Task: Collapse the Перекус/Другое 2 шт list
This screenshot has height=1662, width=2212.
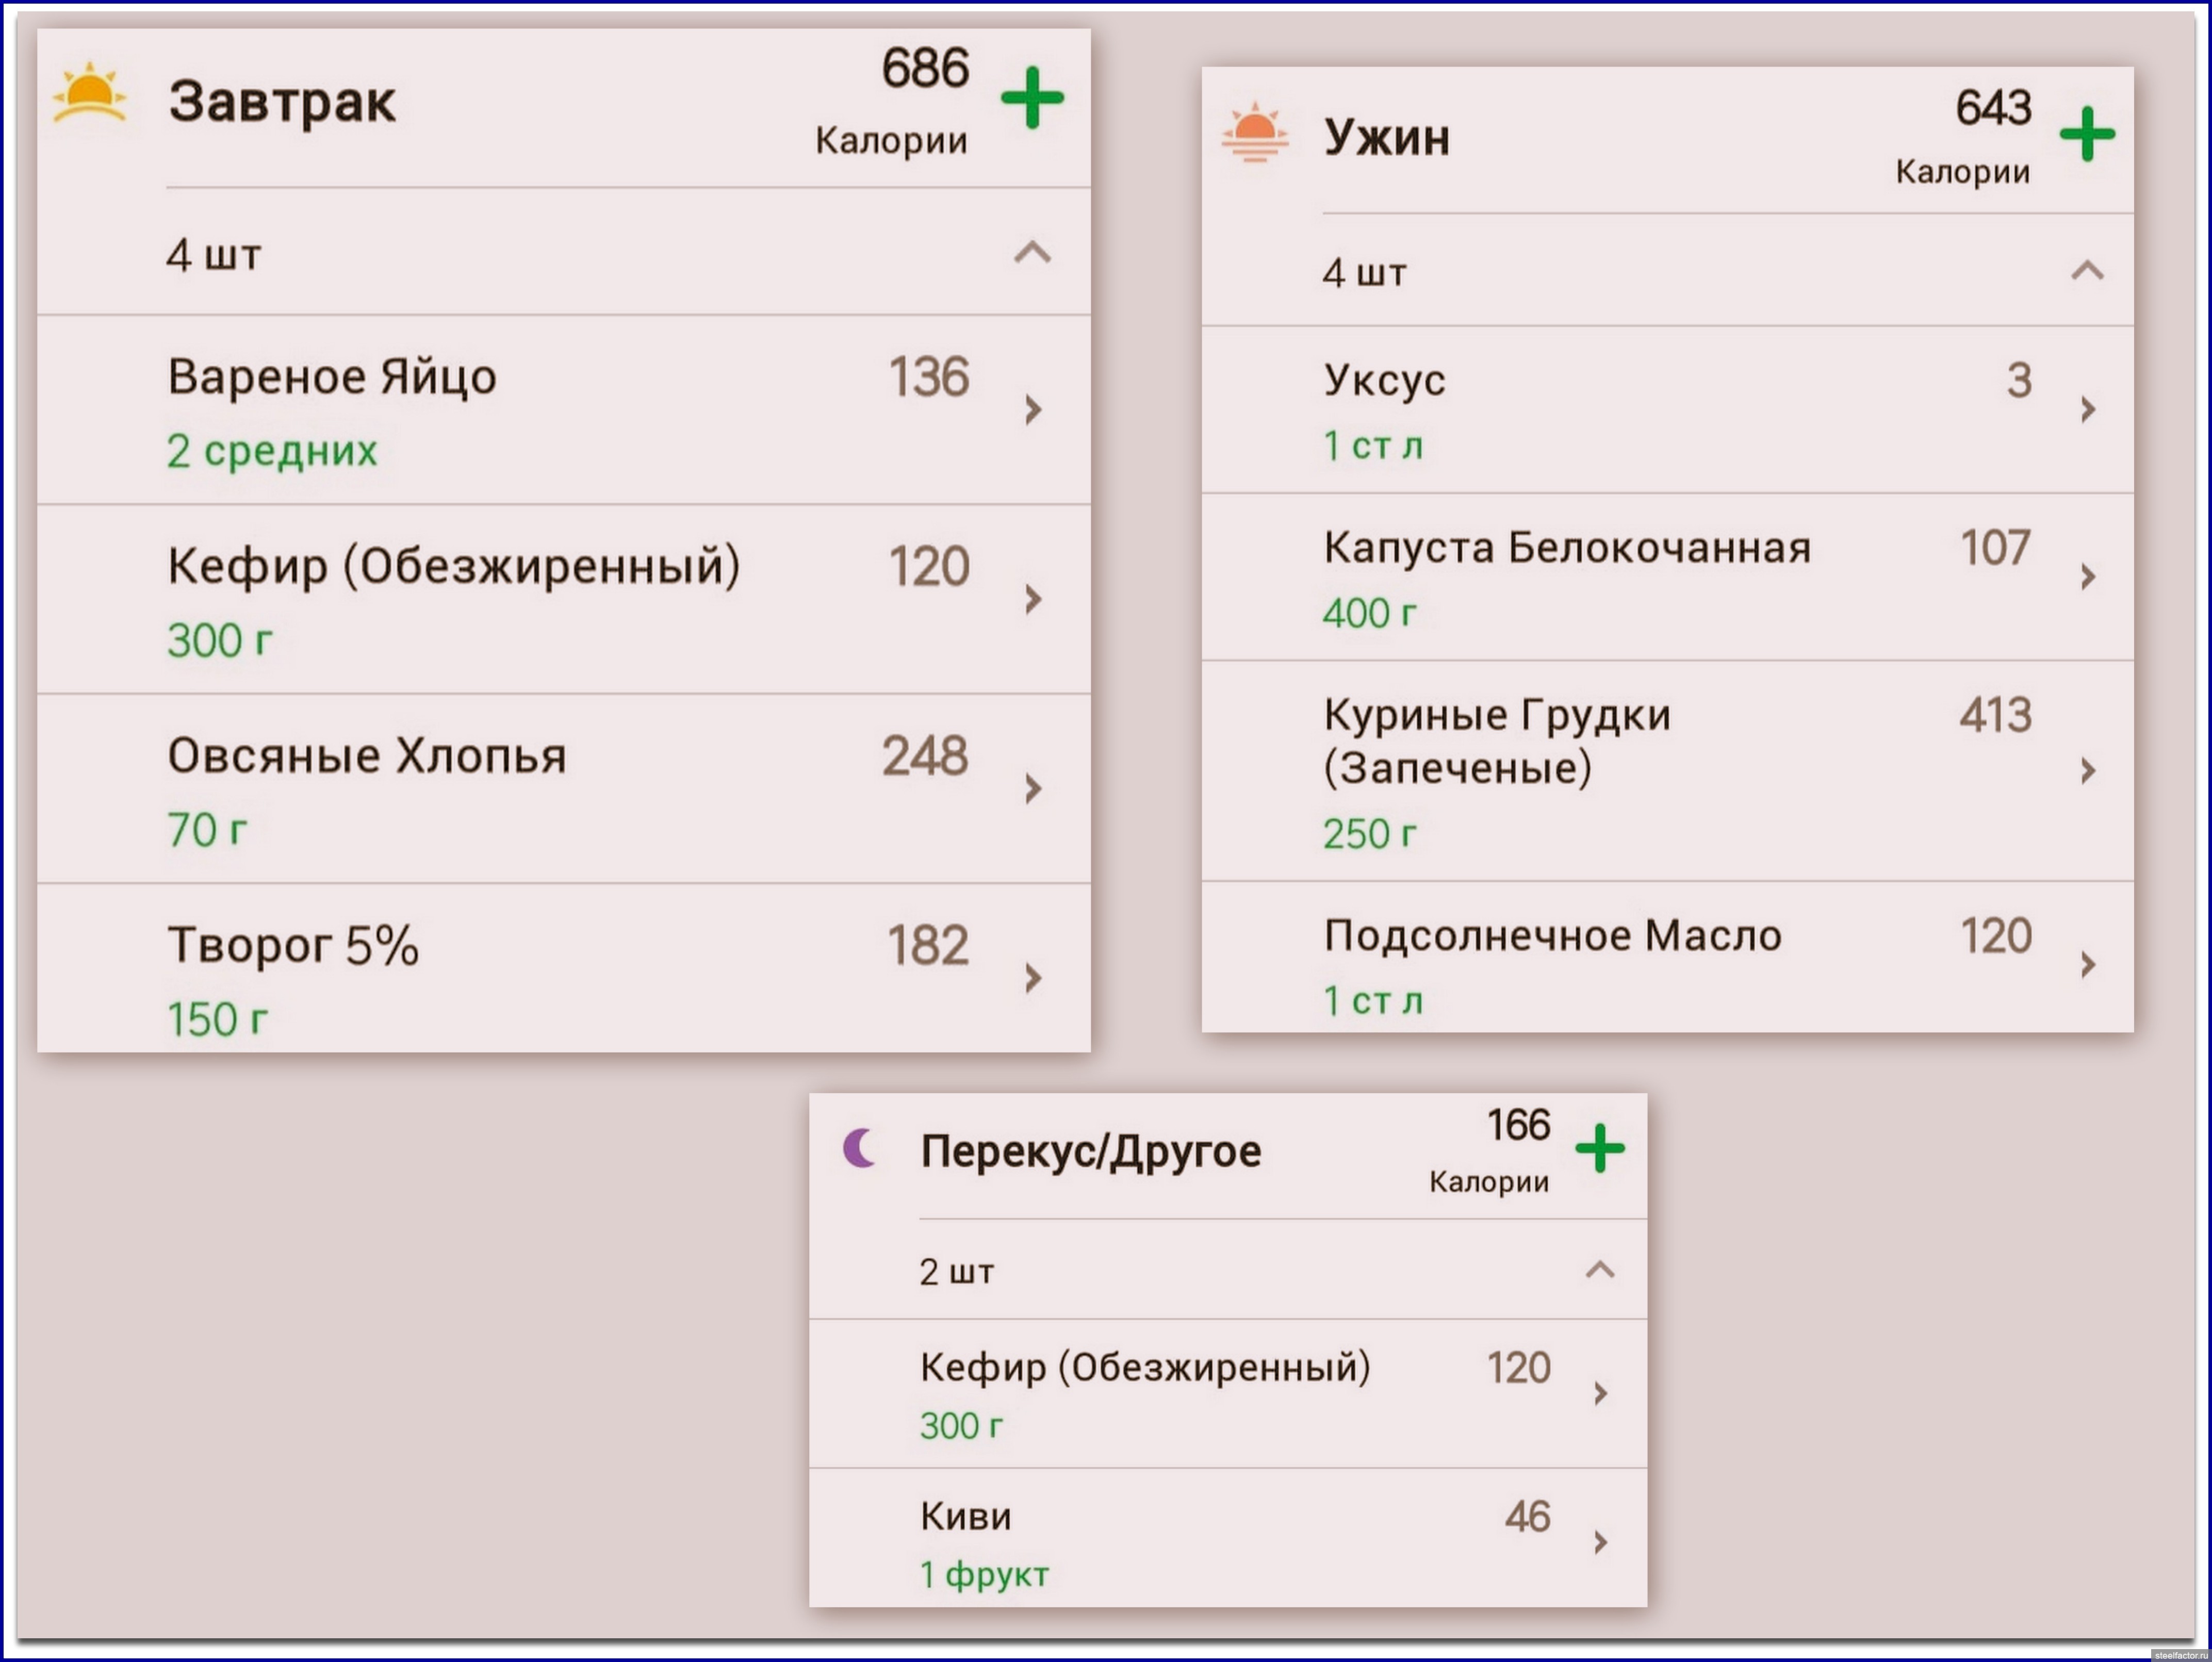Action: [1599, 1270]
